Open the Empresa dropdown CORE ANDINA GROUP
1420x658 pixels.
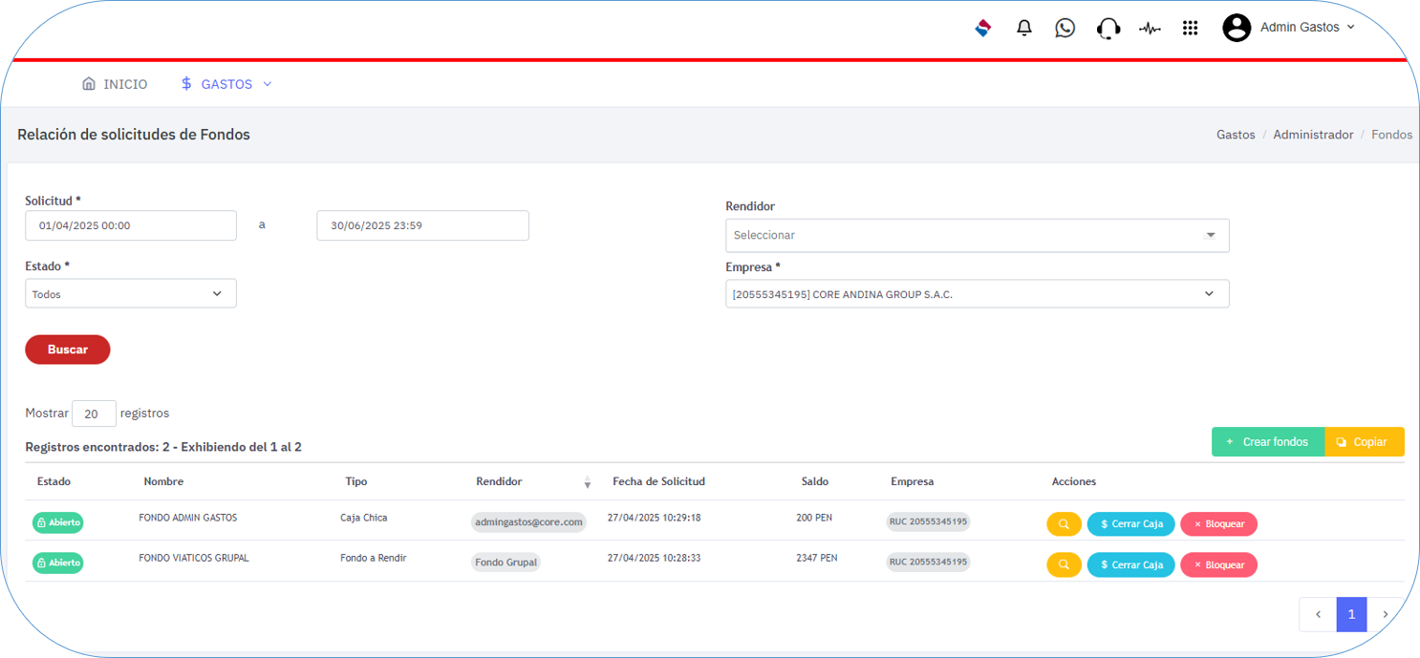pos(978,294)
